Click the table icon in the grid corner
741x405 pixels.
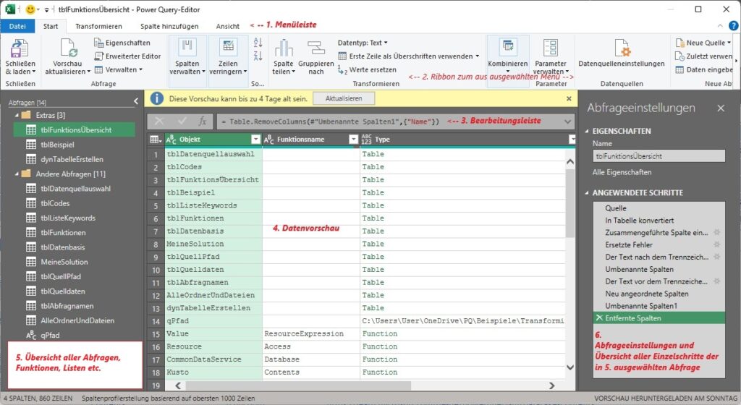coord(155,140)
